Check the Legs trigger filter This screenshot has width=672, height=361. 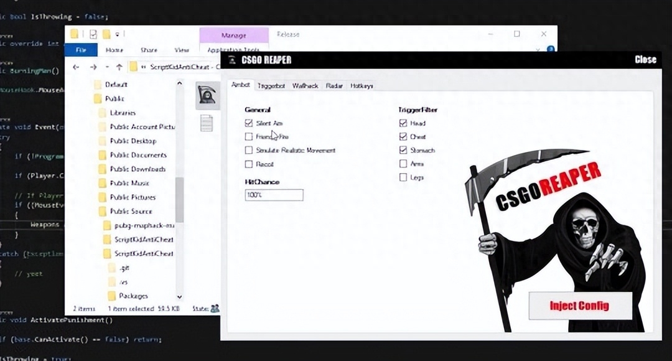(x=403, y=177)
